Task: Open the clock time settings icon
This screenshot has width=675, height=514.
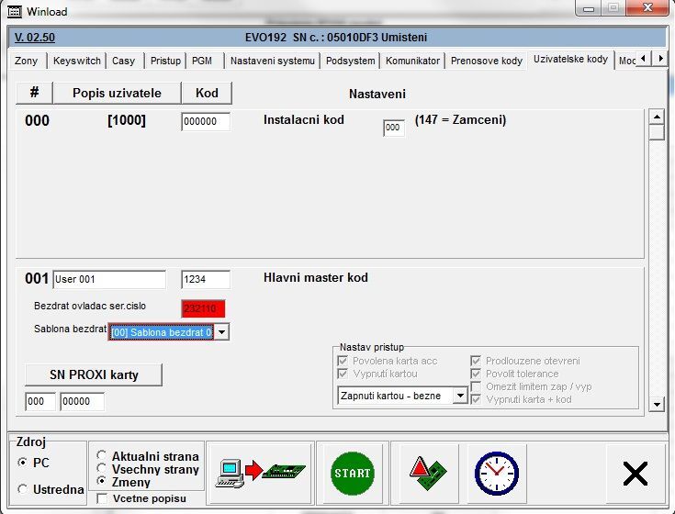Action: pyautogui.click(x=497, y=473)
